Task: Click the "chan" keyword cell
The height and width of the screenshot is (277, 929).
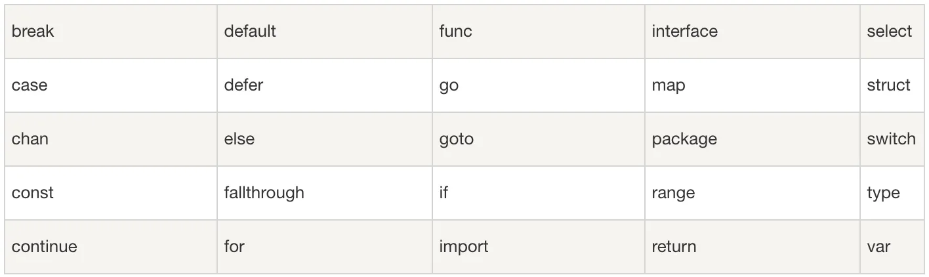Action: click(x=30, y=139)
